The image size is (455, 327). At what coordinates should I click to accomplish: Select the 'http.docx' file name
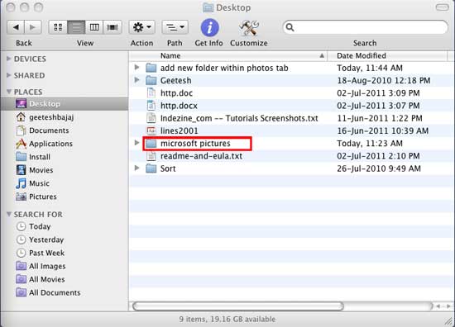coord(179,106)
